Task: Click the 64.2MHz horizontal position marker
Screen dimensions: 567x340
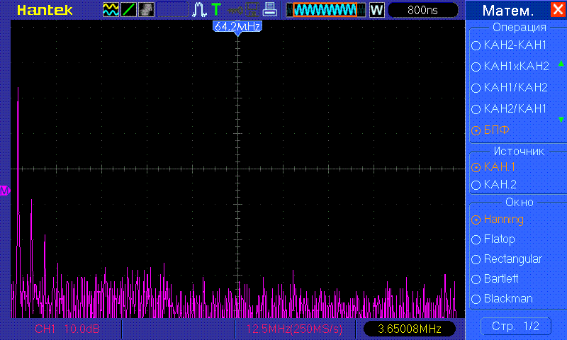Action: click(237, 26)
